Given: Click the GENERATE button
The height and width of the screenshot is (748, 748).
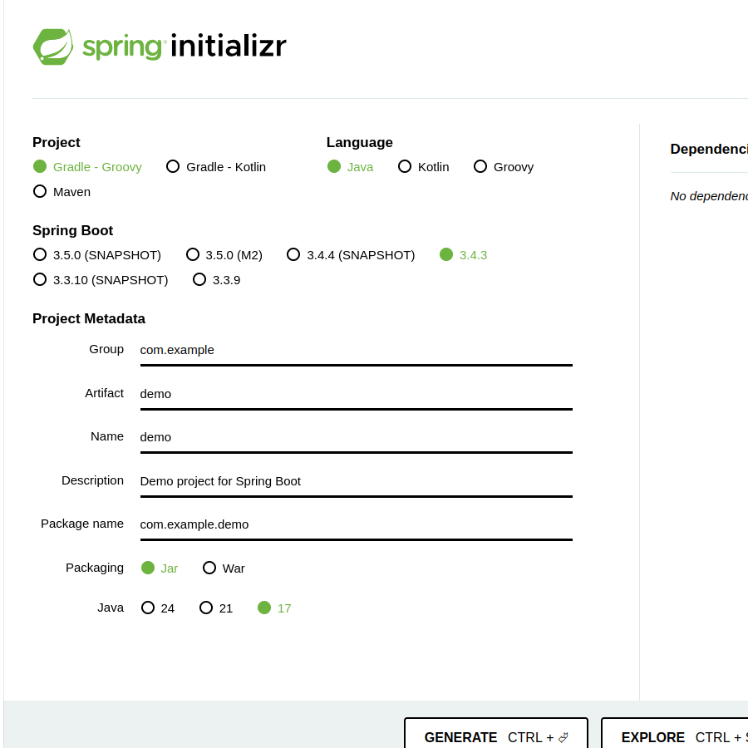Looking at the screenshot, I should pos(496,733).
